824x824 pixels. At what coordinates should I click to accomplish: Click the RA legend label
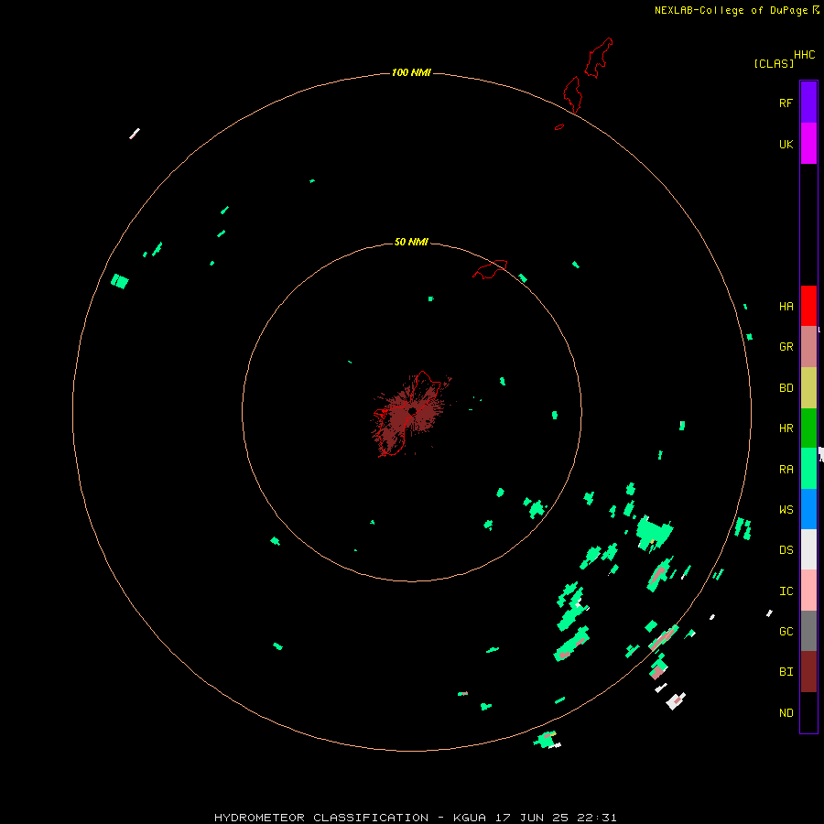786,470
